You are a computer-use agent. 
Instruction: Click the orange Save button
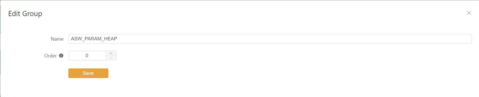coord(88,73)
